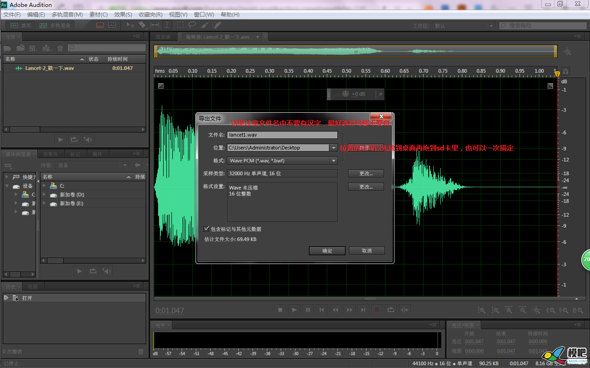Viewport: 590px width, 368px height.
Task: Toggle auto-play speaker in Media Browser
Action: [x=107, y=271]
